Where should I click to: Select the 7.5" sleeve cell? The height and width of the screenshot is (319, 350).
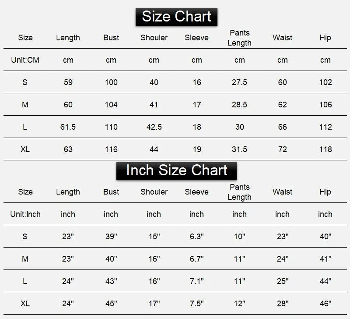tap(197, 304)
